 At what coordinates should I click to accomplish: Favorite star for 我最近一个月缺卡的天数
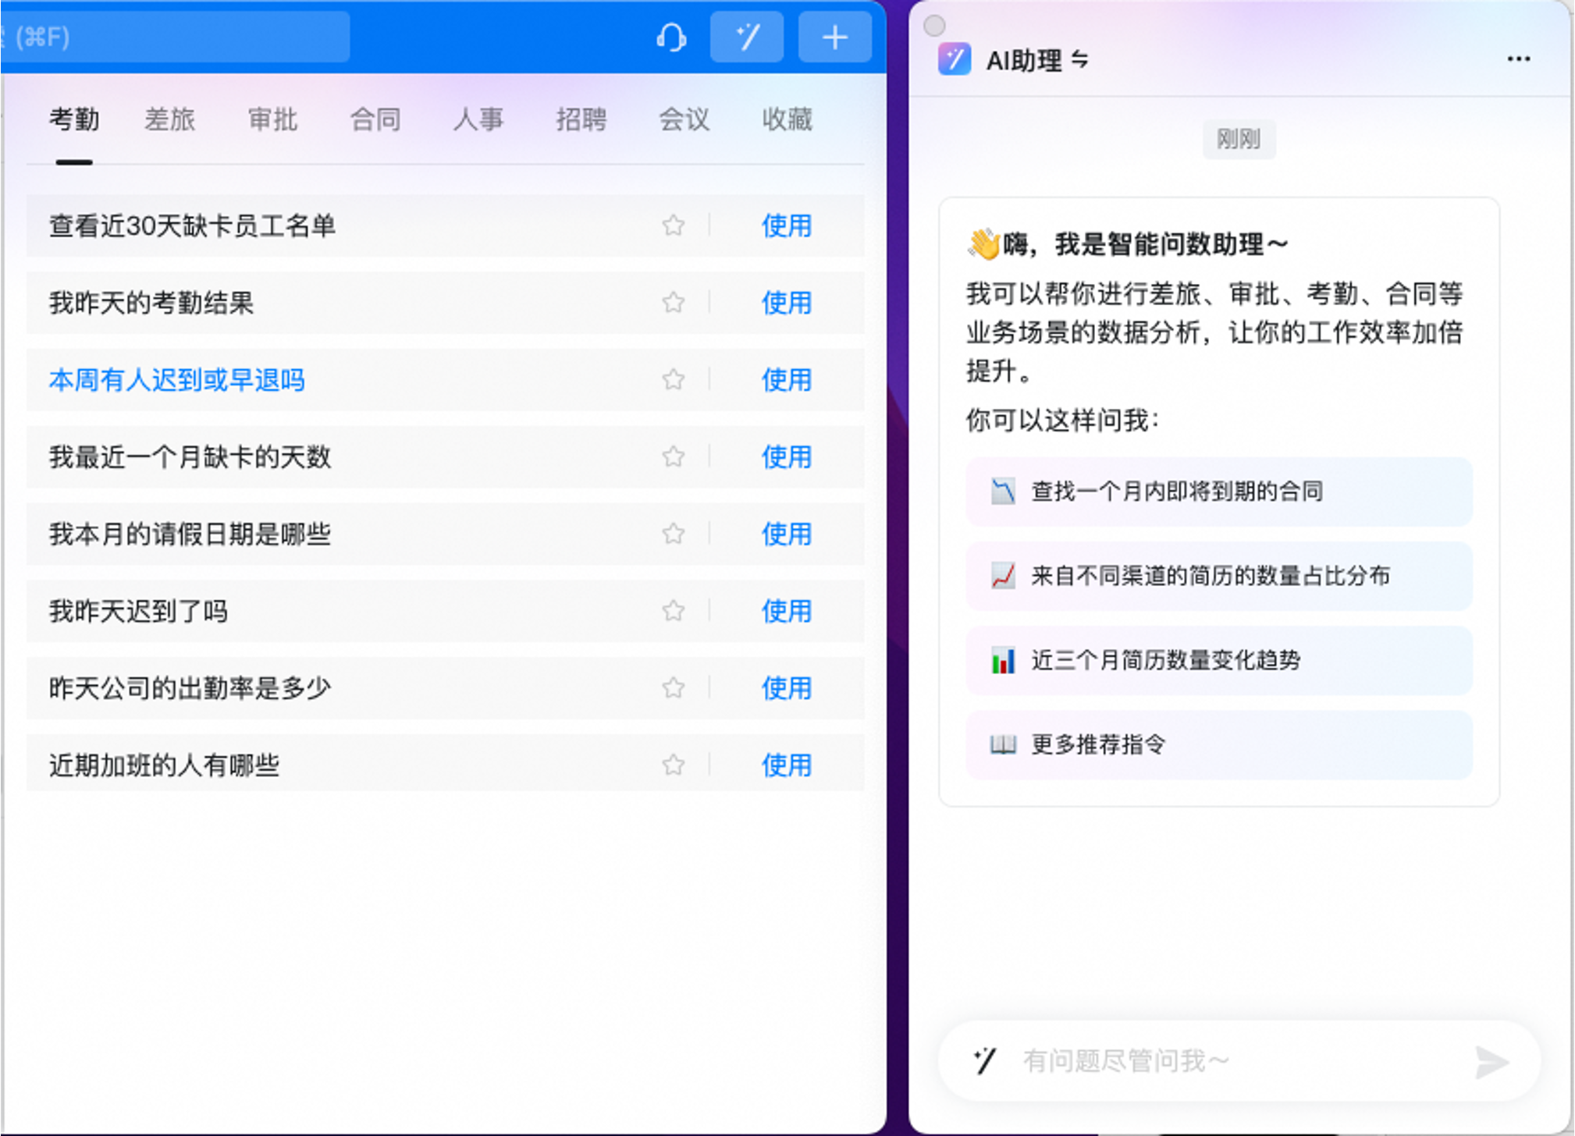tap(674, 456)
